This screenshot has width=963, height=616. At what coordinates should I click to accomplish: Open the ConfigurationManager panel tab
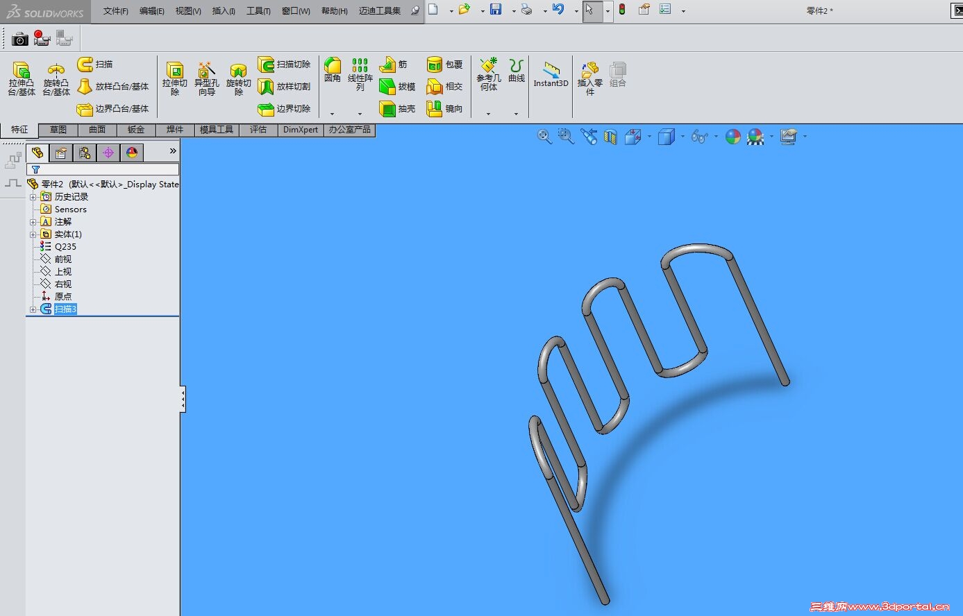(85, 153)
